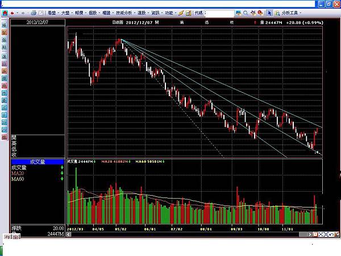Click the chart scrollbar thumb
This screenshot has width=341, height=256.
point(303,234)
